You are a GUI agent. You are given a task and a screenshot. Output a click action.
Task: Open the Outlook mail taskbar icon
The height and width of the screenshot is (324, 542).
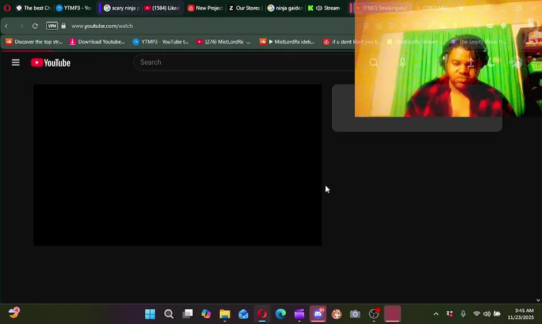(x=244, y=314)
